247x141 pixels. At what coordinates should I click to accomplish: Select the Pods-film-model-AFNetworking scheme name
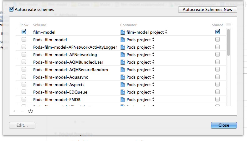tap(65, 55)
